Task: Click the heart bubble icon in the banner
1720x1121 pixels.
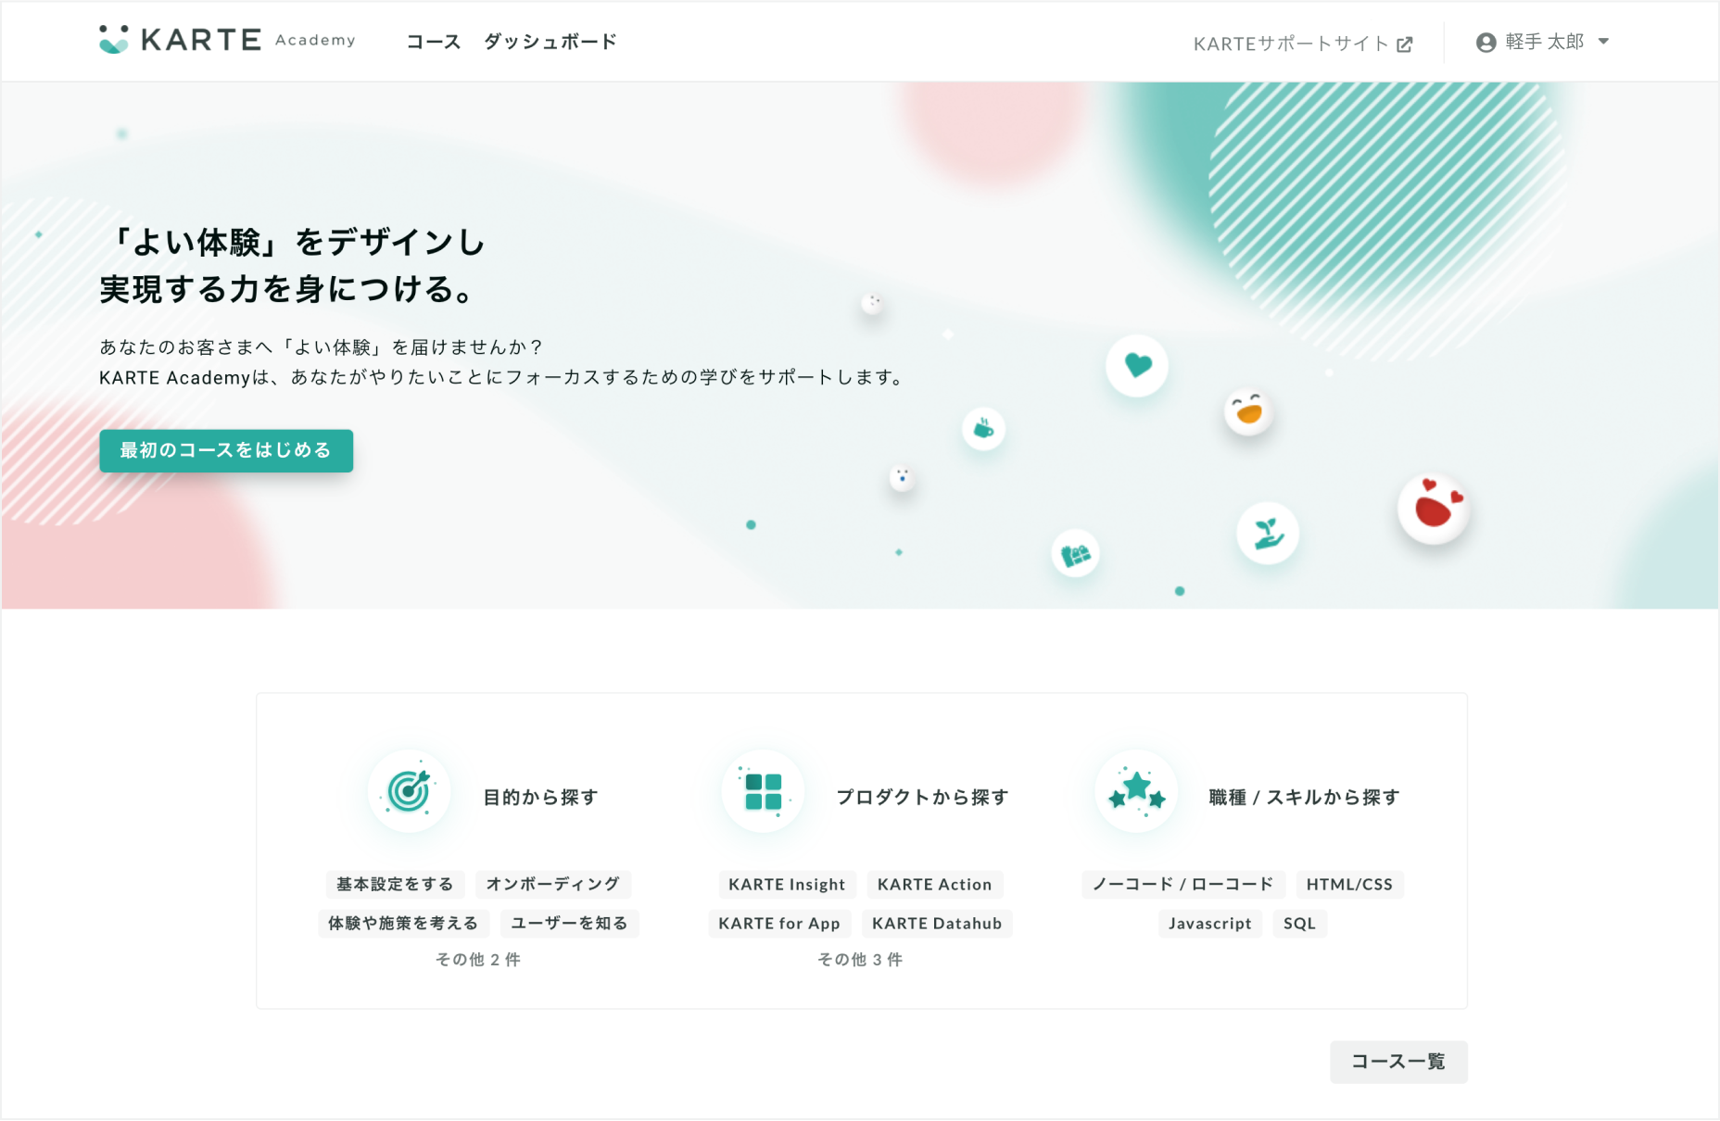Action: pyautogui.click(x=1137, y=365)
